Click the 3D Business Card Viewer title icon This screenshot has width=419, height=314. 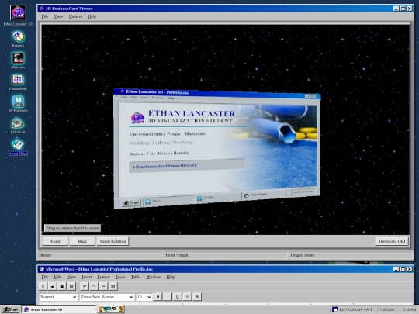(42, 9)
